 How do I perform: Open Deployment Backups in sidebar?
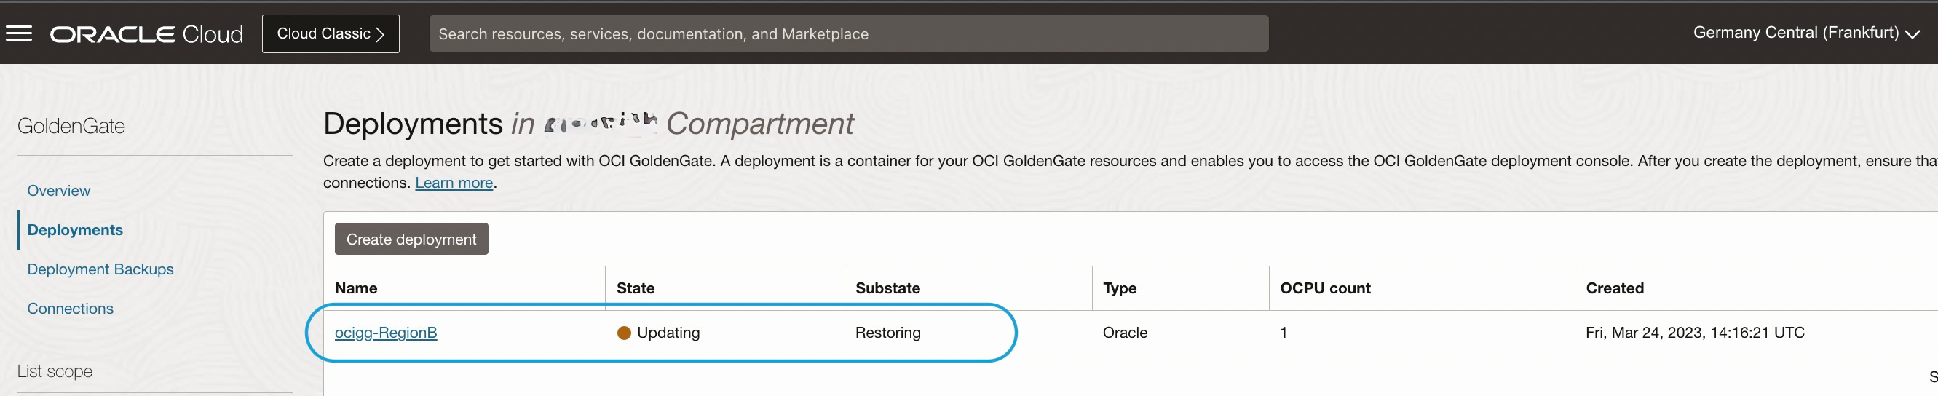[x=100, y=269]
